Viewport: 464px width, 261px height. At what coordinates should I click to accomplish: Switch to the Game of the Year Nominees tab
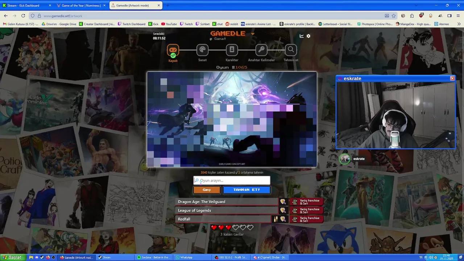pyautogui.click(x=80, y=5)
